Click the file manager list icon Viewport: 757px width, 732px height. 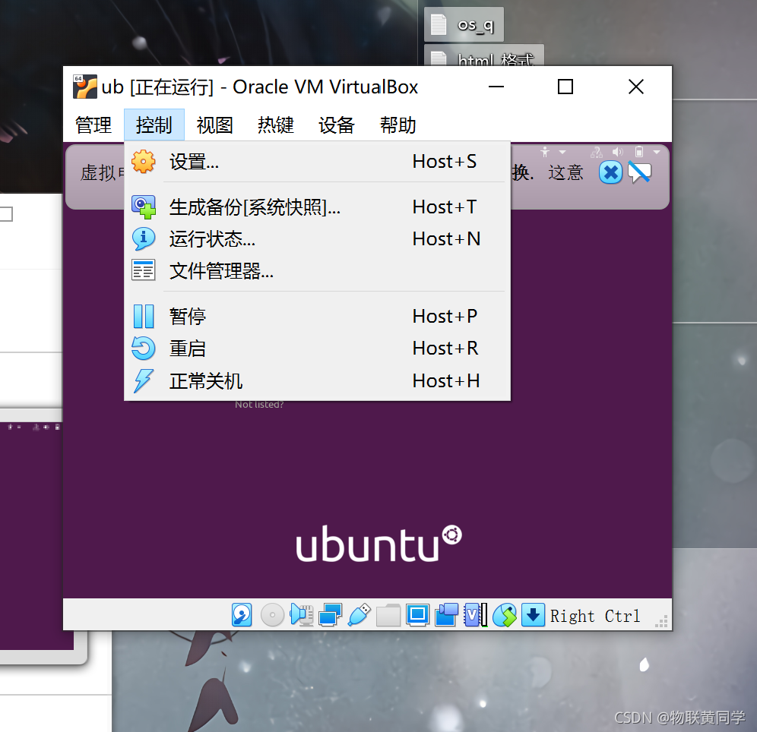(144, 270)
